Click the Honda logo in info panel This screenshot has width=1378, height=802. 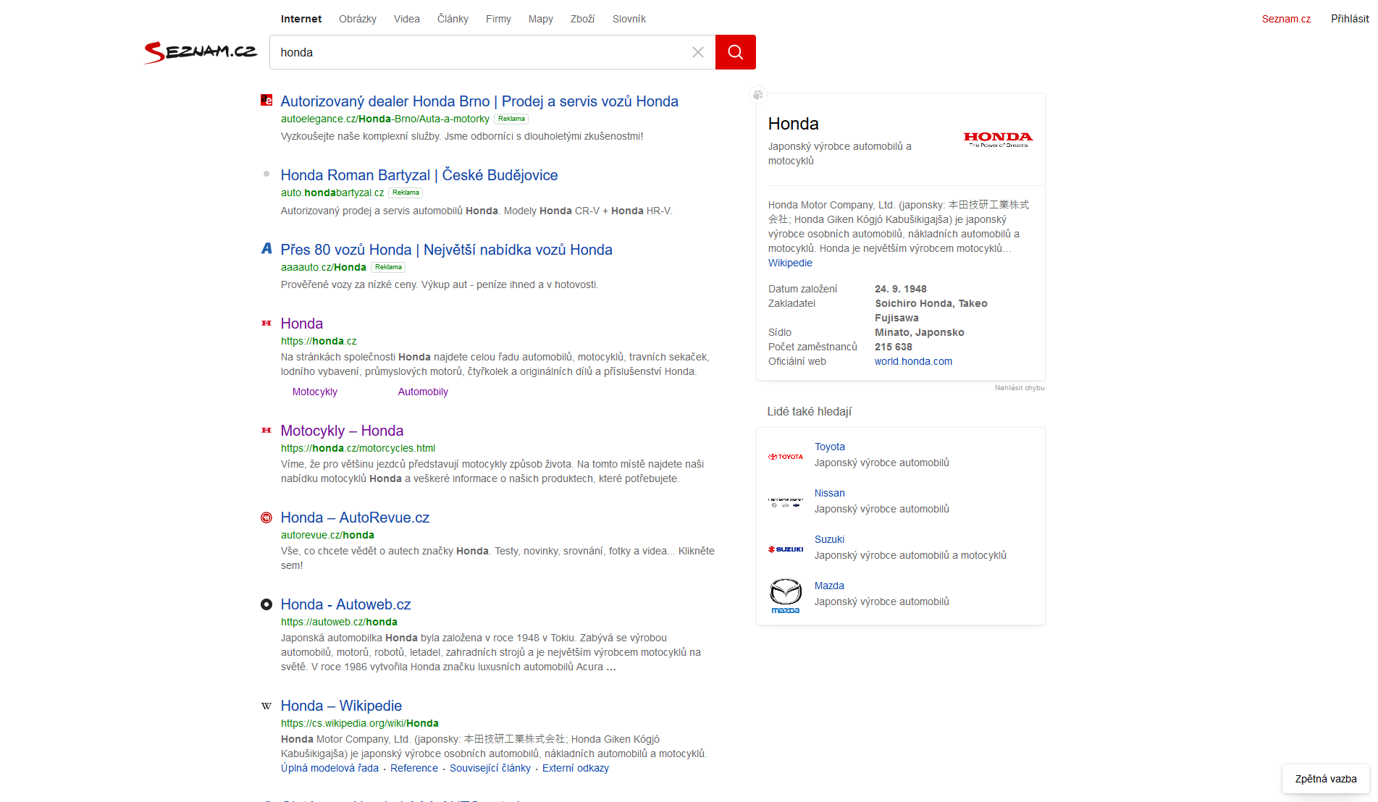pyautogui.click(x=998, y=139)
